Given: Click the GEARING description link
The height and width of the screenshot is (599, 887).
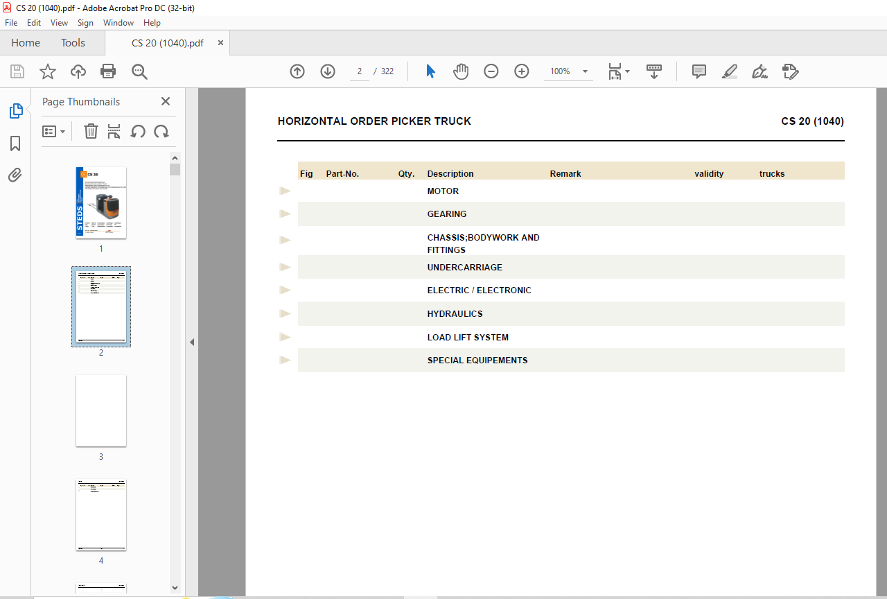Looking at the screenshot, I should coord(447,214).
